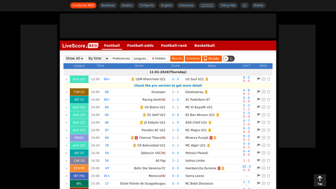Select the LiveScore.RED top link
The height and width of the screenshot is (189, 336).
coord(83,5)
